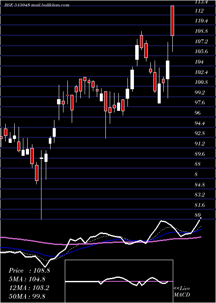Click the Price : 108.8 readout
Viewport: 216px width, 303px height.
point(29,271)
